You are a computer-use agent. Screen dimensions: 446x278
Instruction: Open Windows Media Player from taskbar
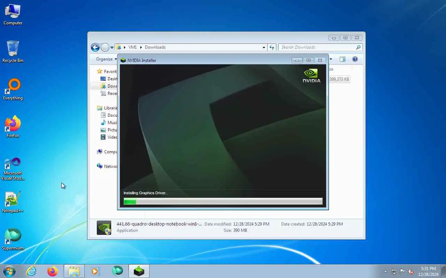click(95, 271)
